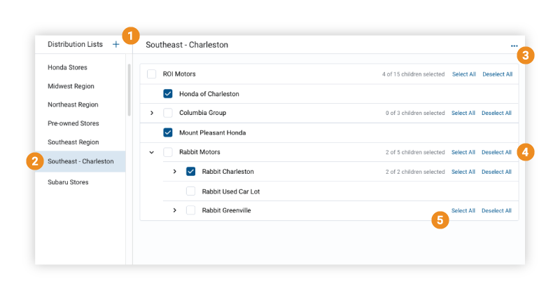Open the Subaru Stores list

68,182
